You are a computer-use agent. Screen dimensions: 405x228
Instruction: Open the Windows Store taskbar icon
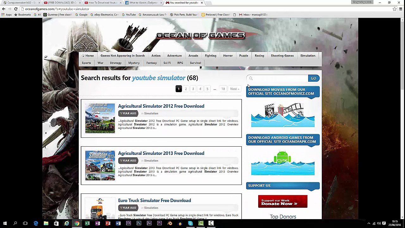(56, 224)
